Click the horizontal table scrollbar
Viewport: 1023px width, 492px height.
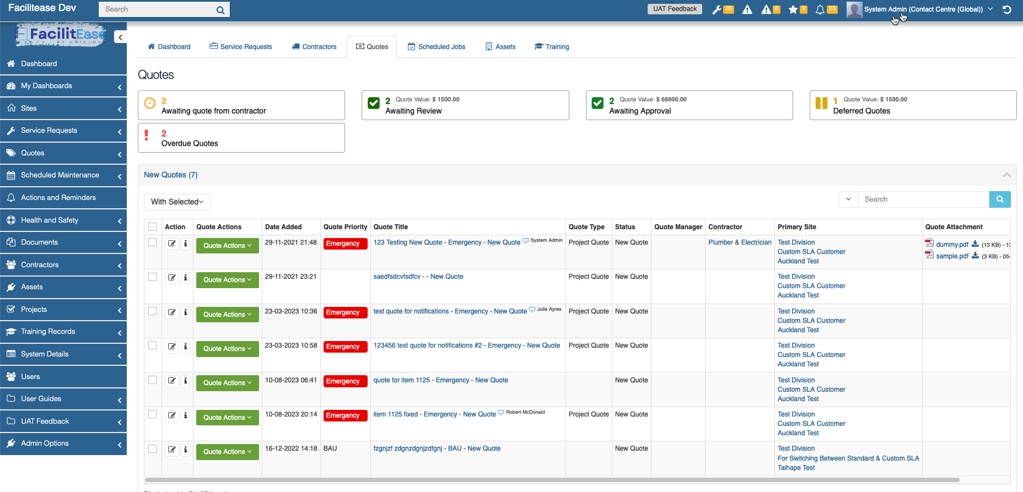tap(552, 480)
